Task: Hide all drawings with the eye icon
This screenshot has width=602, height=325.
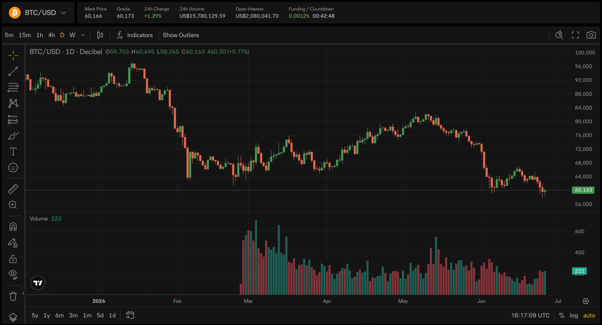Action: click(x=13, y=275)
